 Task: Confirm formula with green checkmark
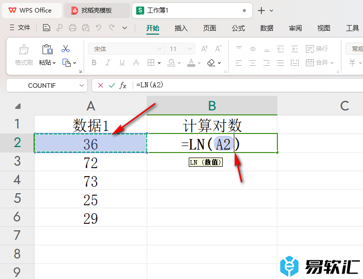(x=112, y=85)
